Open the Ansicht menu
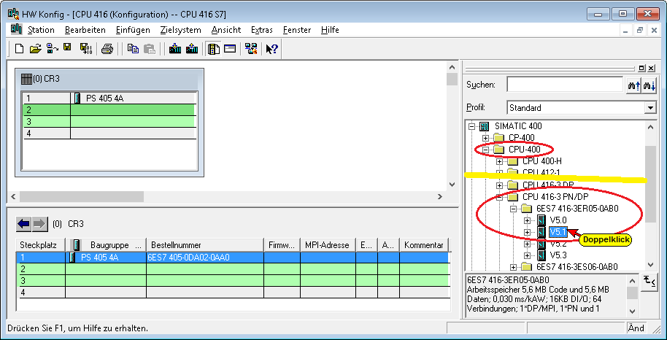 (x=226, y=30)
